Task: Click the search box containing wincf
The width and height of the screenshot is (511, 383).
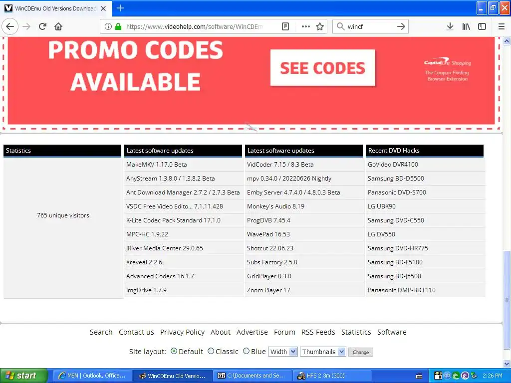Action: click(370, 26)
